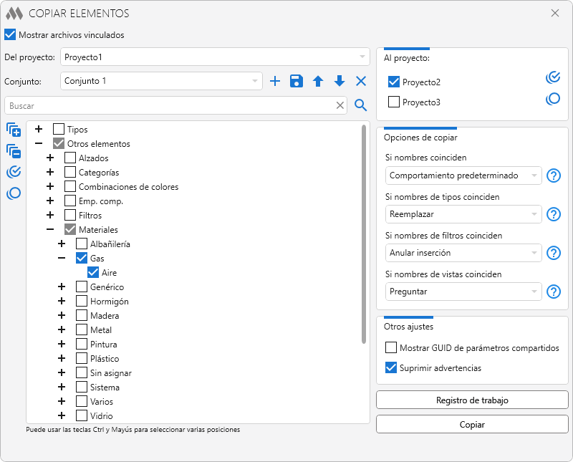Toggle the Otros elementos checkbox
The width and height of the screenshot is (573, 462).
[59, 143]
